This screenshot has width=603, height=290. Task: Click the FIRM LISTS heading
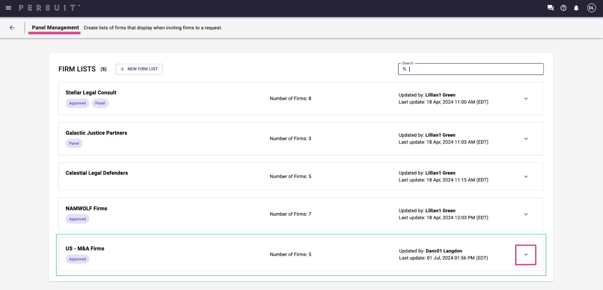tap(77, 69)
